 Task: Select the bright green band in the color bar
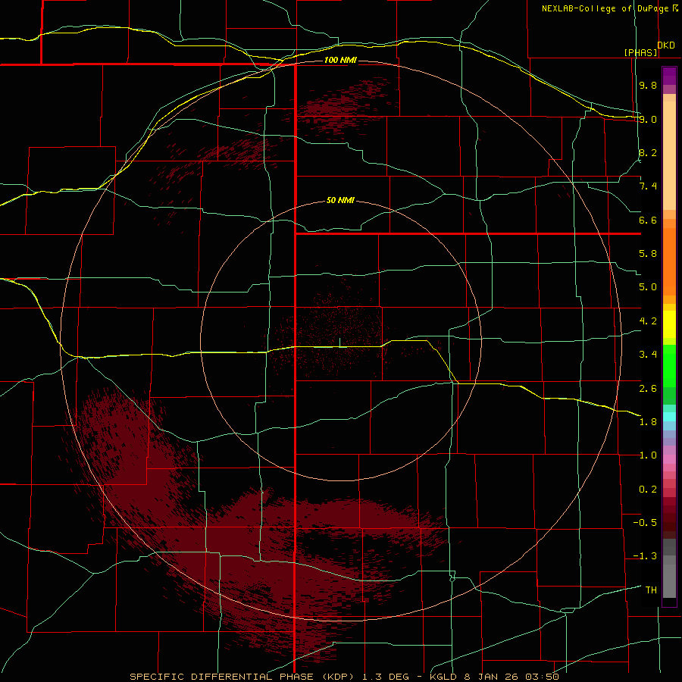pos(669,366)
